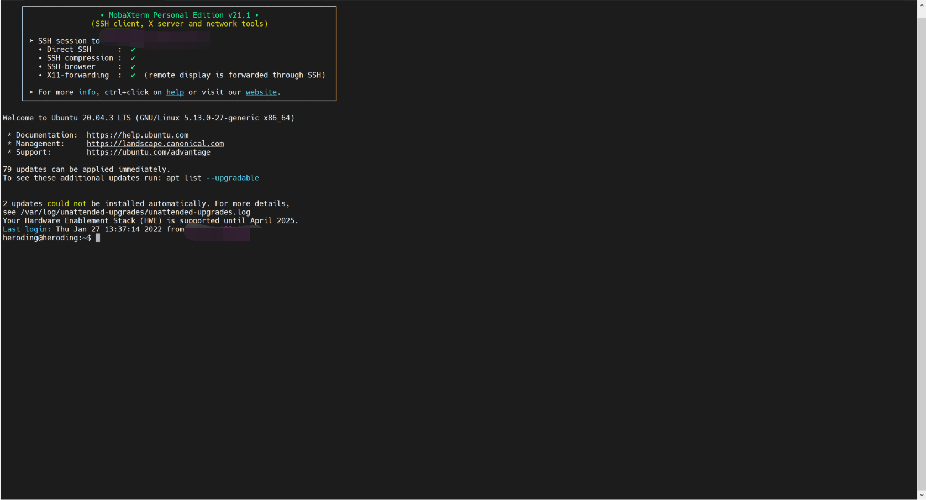Image resolution: width=926 pixels, height=500 pixels.
Task: Click the green checkmark next to Direct SSH
Action: [x=133, y=50]
